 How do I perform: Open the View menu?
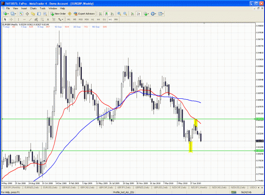pos(15,8)
